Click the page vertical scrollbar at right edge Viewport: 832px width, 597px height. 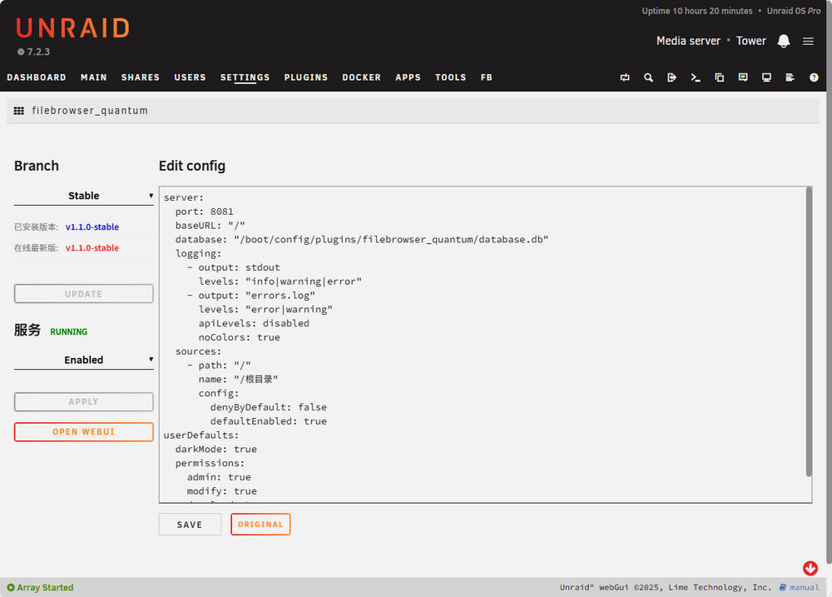(829, 281)
